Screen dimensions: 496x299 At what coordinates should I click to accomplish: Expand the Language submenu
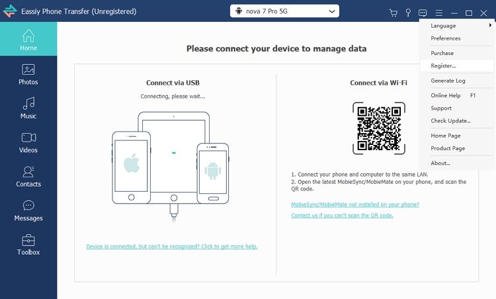click(x=457, y=26)
